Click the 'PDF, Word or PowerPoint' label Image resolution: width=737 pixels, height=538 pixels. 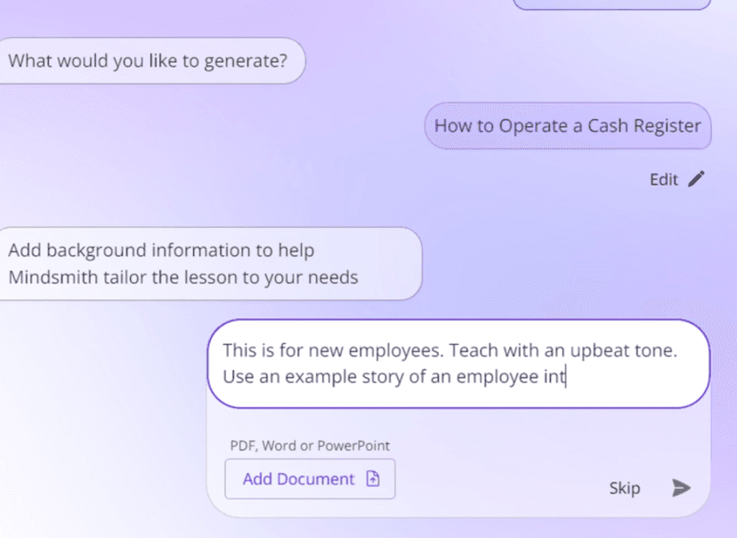coord(310,446)
